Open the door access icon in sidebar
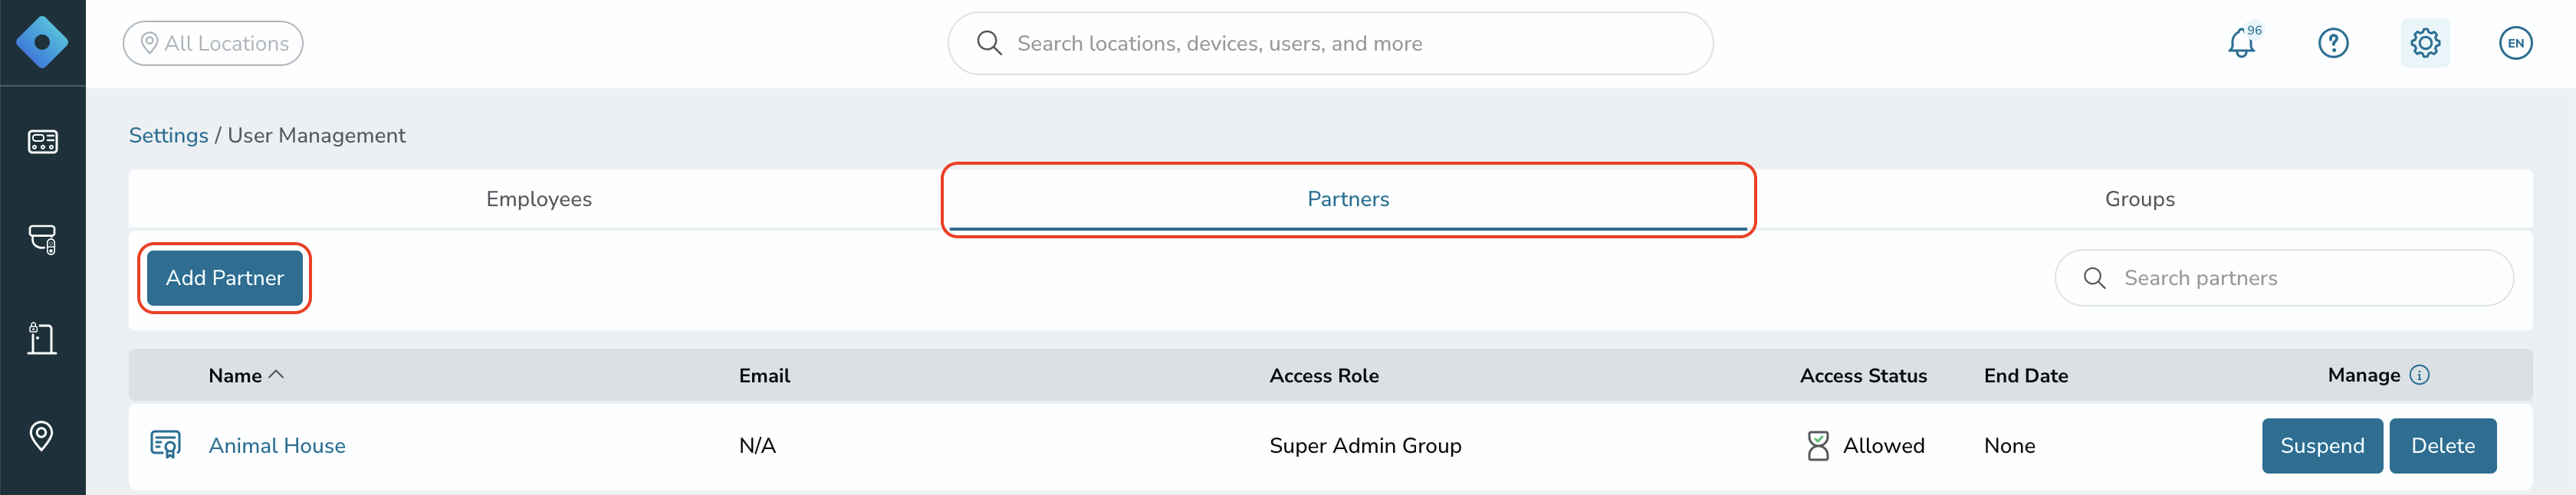Viewport: 2576px width, 495px height. [42, 338]
